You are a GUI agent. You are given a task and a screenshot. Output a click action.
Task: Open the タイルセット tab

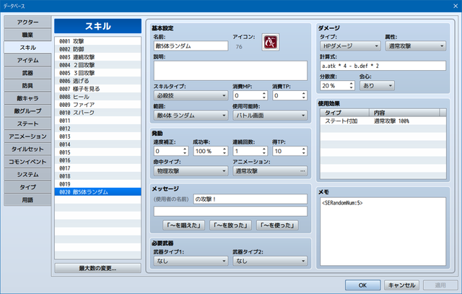27,150
